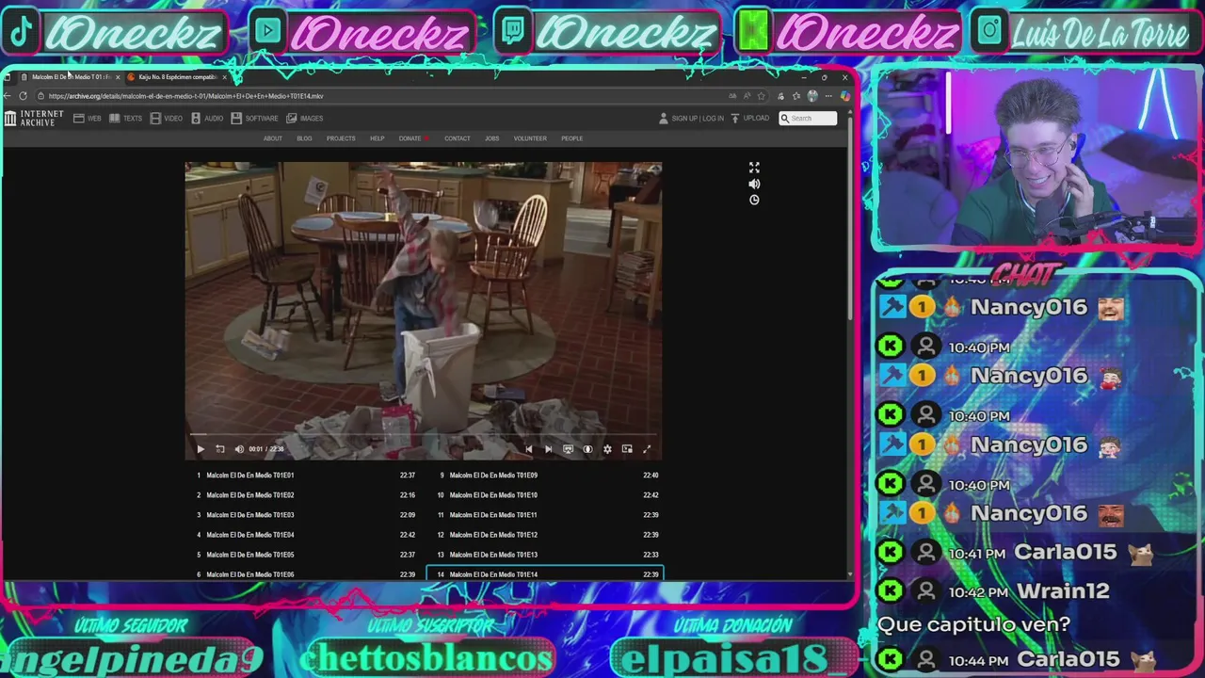Click the archive.org address bar URL
Viewport: 1205px width, 678px height.
coord(185,96)
